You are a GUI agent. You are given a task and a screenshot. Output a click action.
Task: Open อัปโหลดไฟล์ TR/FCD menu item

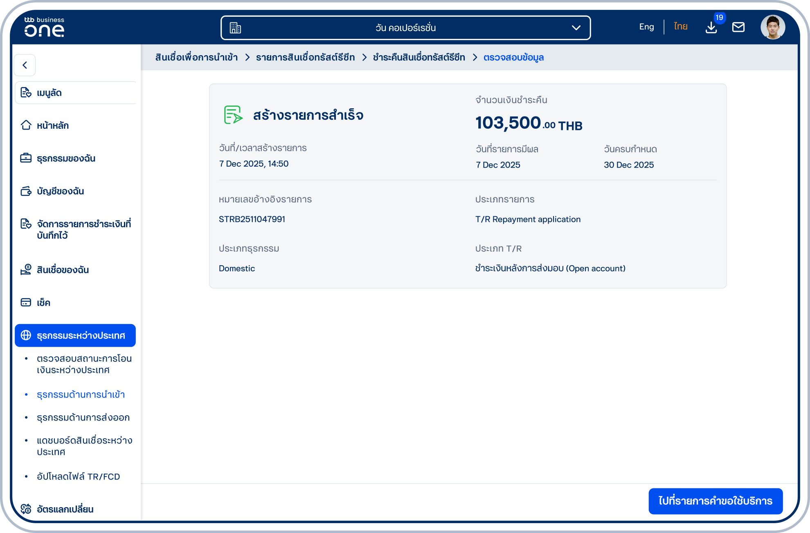click(x=78, y=477)
